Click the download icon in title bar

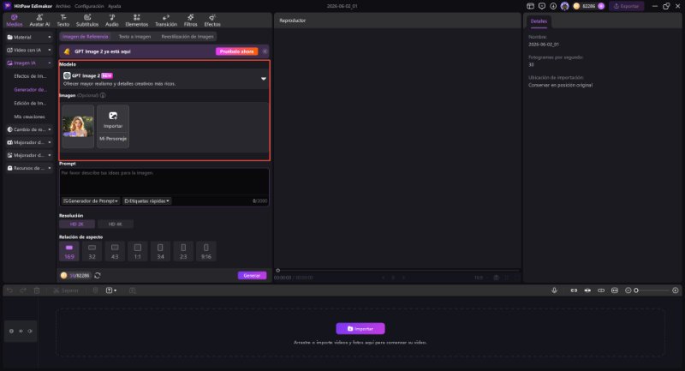[553, 6]
